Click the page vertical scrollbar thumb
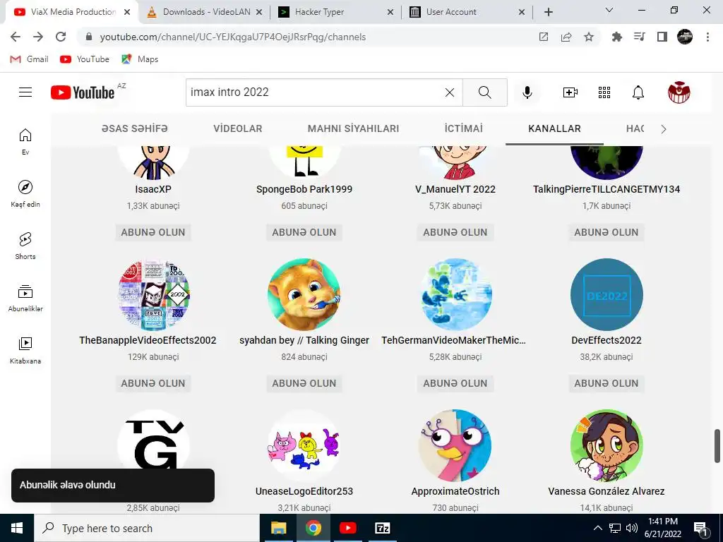723x542 pixels. [x=717, y=446]
